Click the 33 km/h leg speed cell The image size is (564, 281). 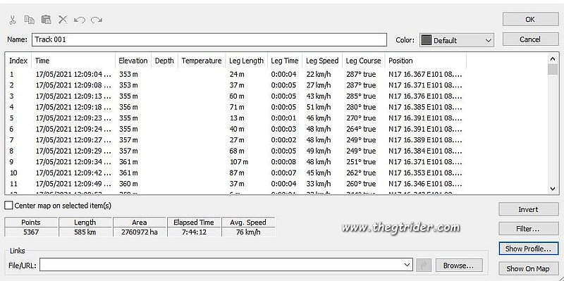pos(318,184)
